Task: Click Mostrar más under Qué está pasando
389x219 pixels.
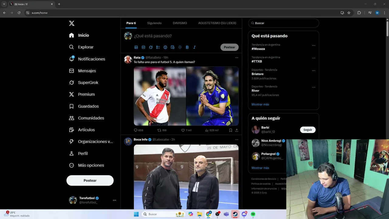Action: pos(260,104)
